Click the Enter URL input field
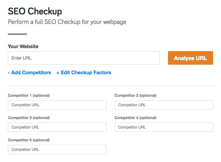This screenshot has height=162, width=221. pyautogui.click(x=84, y=58)
